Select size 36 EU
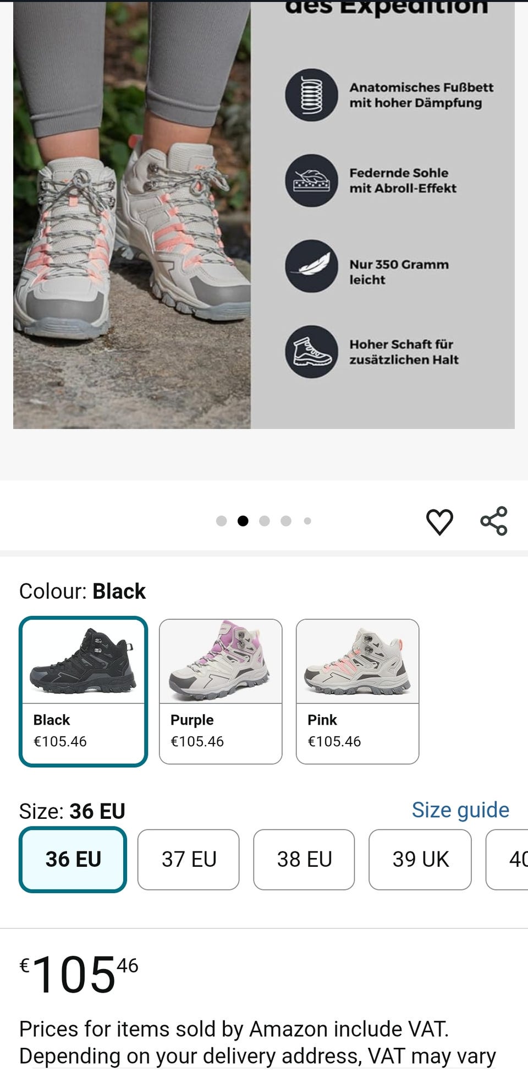The image size is (528, 1083). (x=73, y=859)
